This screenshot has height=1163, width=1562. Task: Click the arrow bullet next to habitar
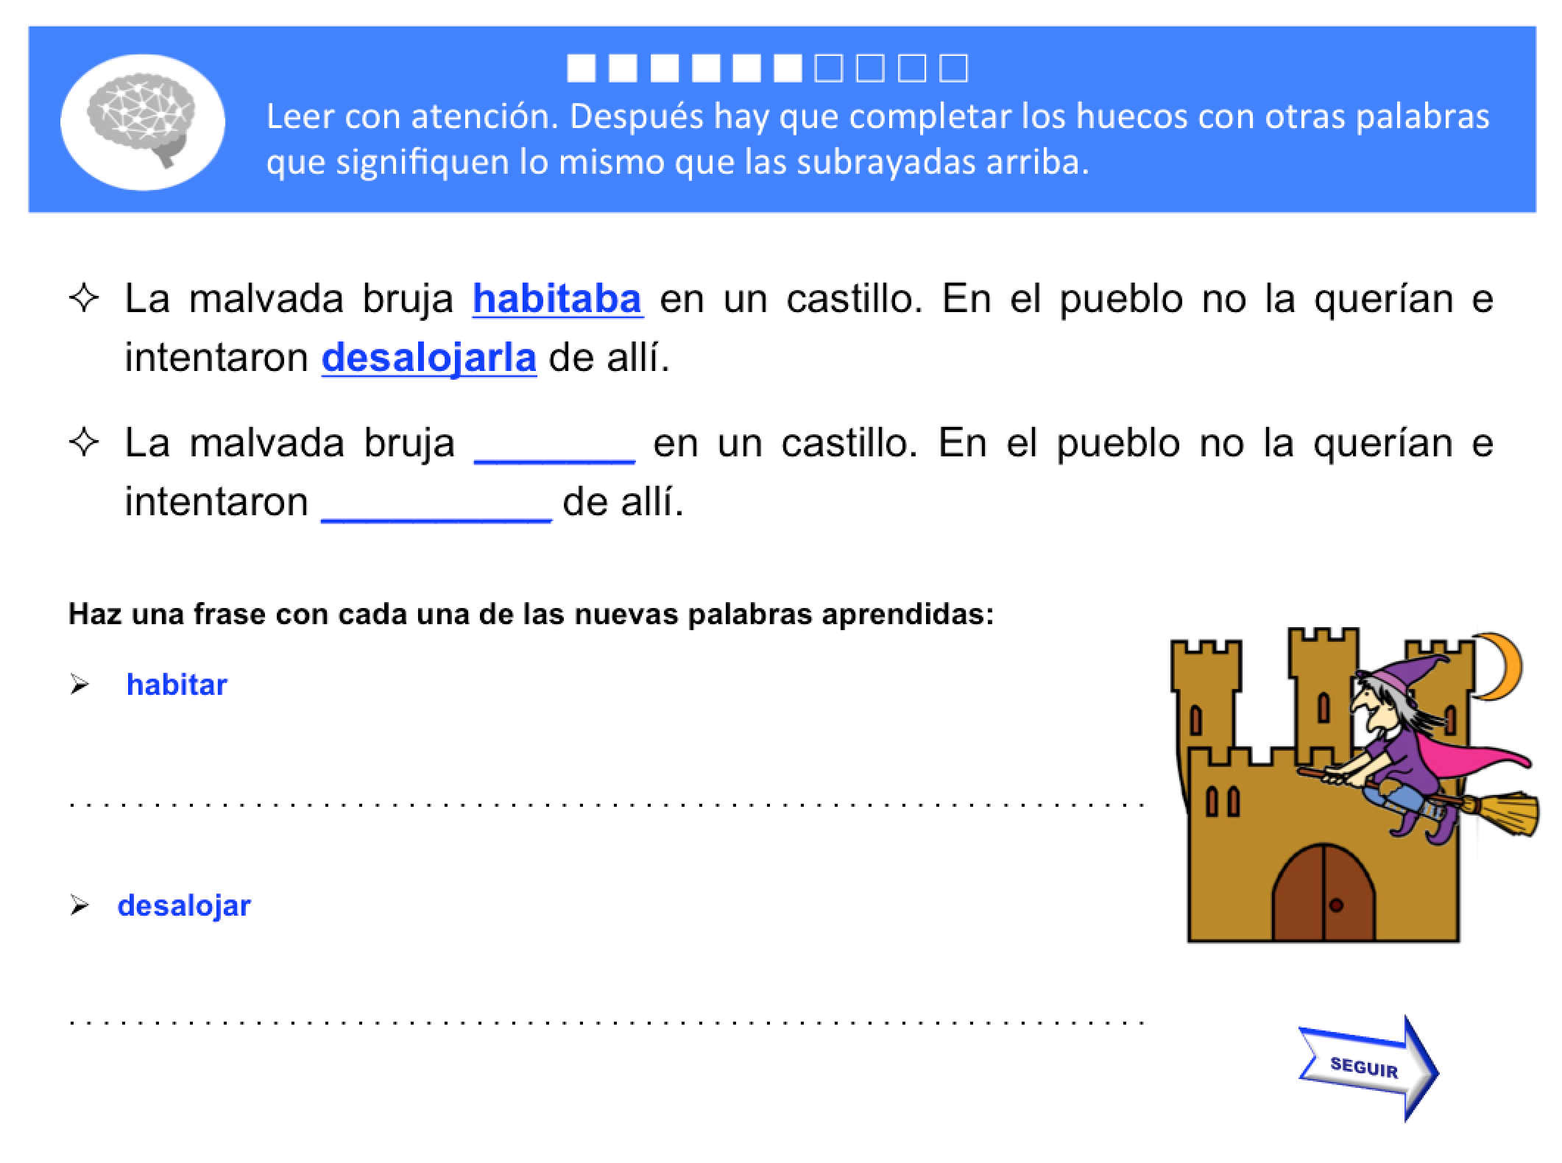pyautogui.click(x=81, y=683)
